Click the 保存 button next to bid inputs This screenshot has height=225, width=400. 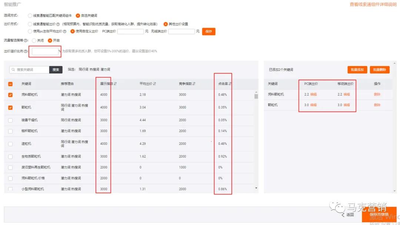209,31
